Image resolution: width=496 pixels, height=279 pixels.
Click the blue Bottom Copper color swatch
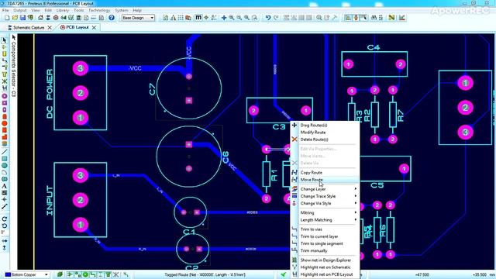(x=8, y=274)
